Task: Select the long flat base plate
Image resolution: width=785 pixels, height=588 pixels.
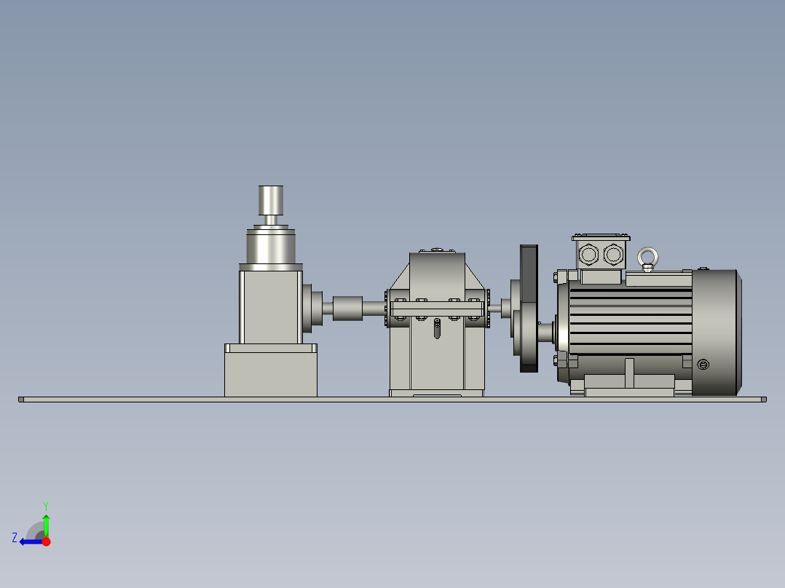Action: 392,400
